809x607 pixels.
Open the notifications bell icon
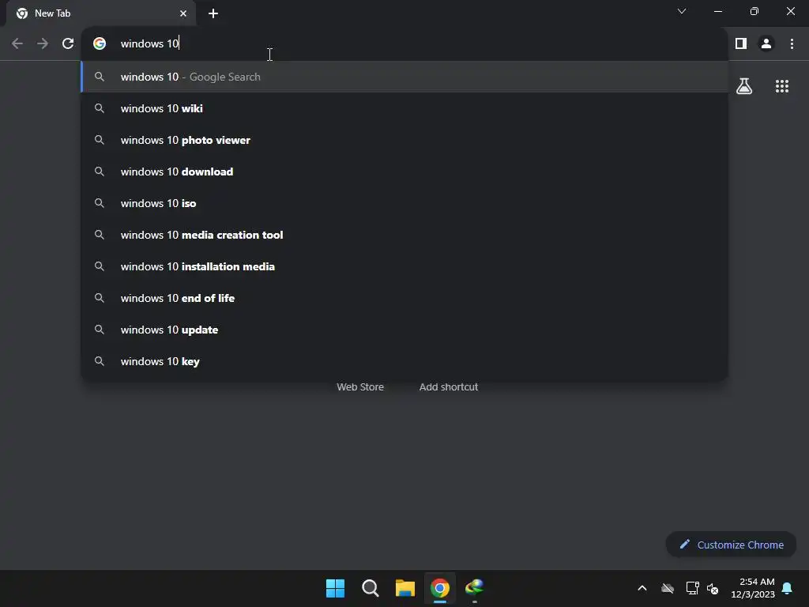pos(788,588)
